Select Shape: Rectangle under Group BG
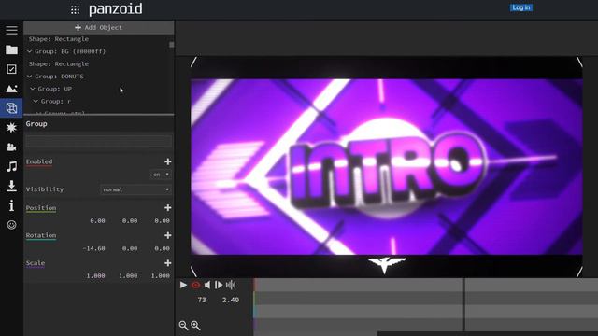 (x=59, y=64)
